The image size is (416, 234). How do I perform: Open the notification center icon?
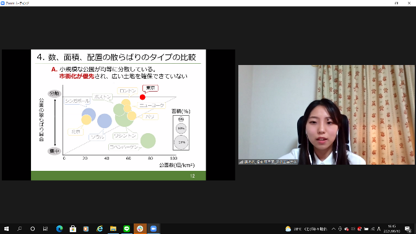click(x=408, y=229)
